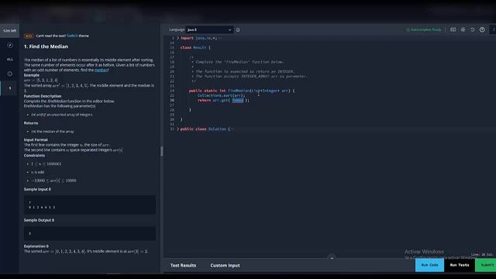This screenshot has height=279, width=496.
Task: Click the 'Returns' heading in the problem description
Action: [x=31, y=123]
